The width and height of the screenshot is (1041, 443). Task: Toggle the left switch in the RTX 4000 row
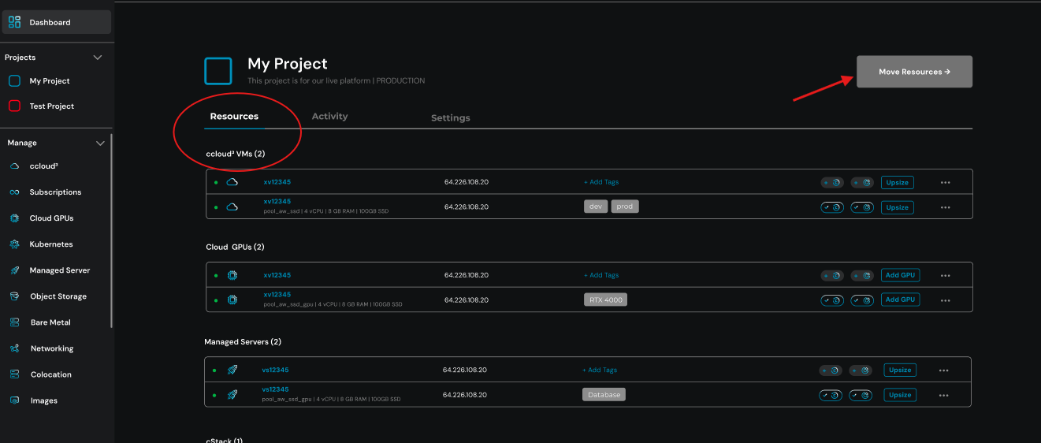click(832, 300)
